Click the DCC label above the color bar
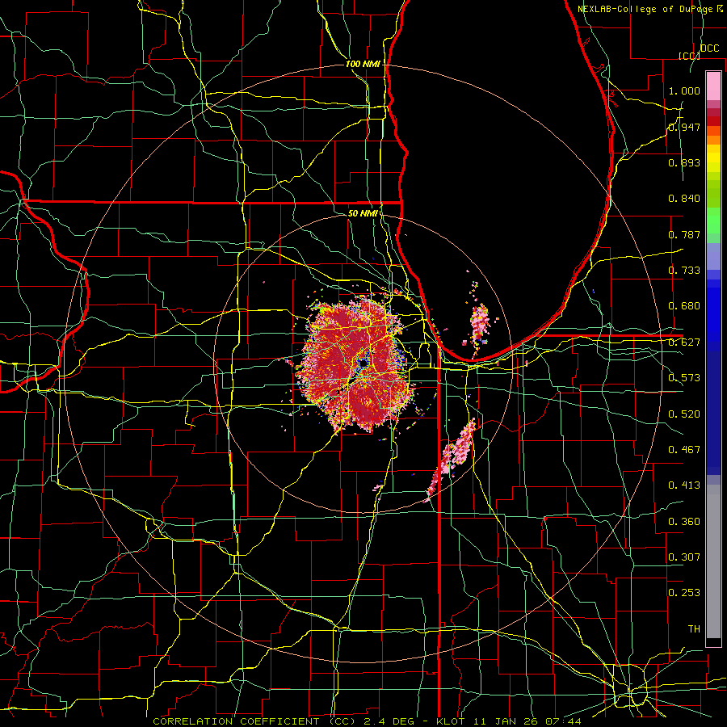Screen dimensions: 727x727 [x=709, y=48]
